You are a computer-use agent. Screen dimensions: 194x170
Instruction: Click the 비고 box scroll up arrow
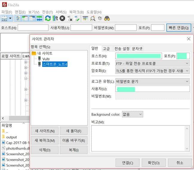tap(187, 129)
